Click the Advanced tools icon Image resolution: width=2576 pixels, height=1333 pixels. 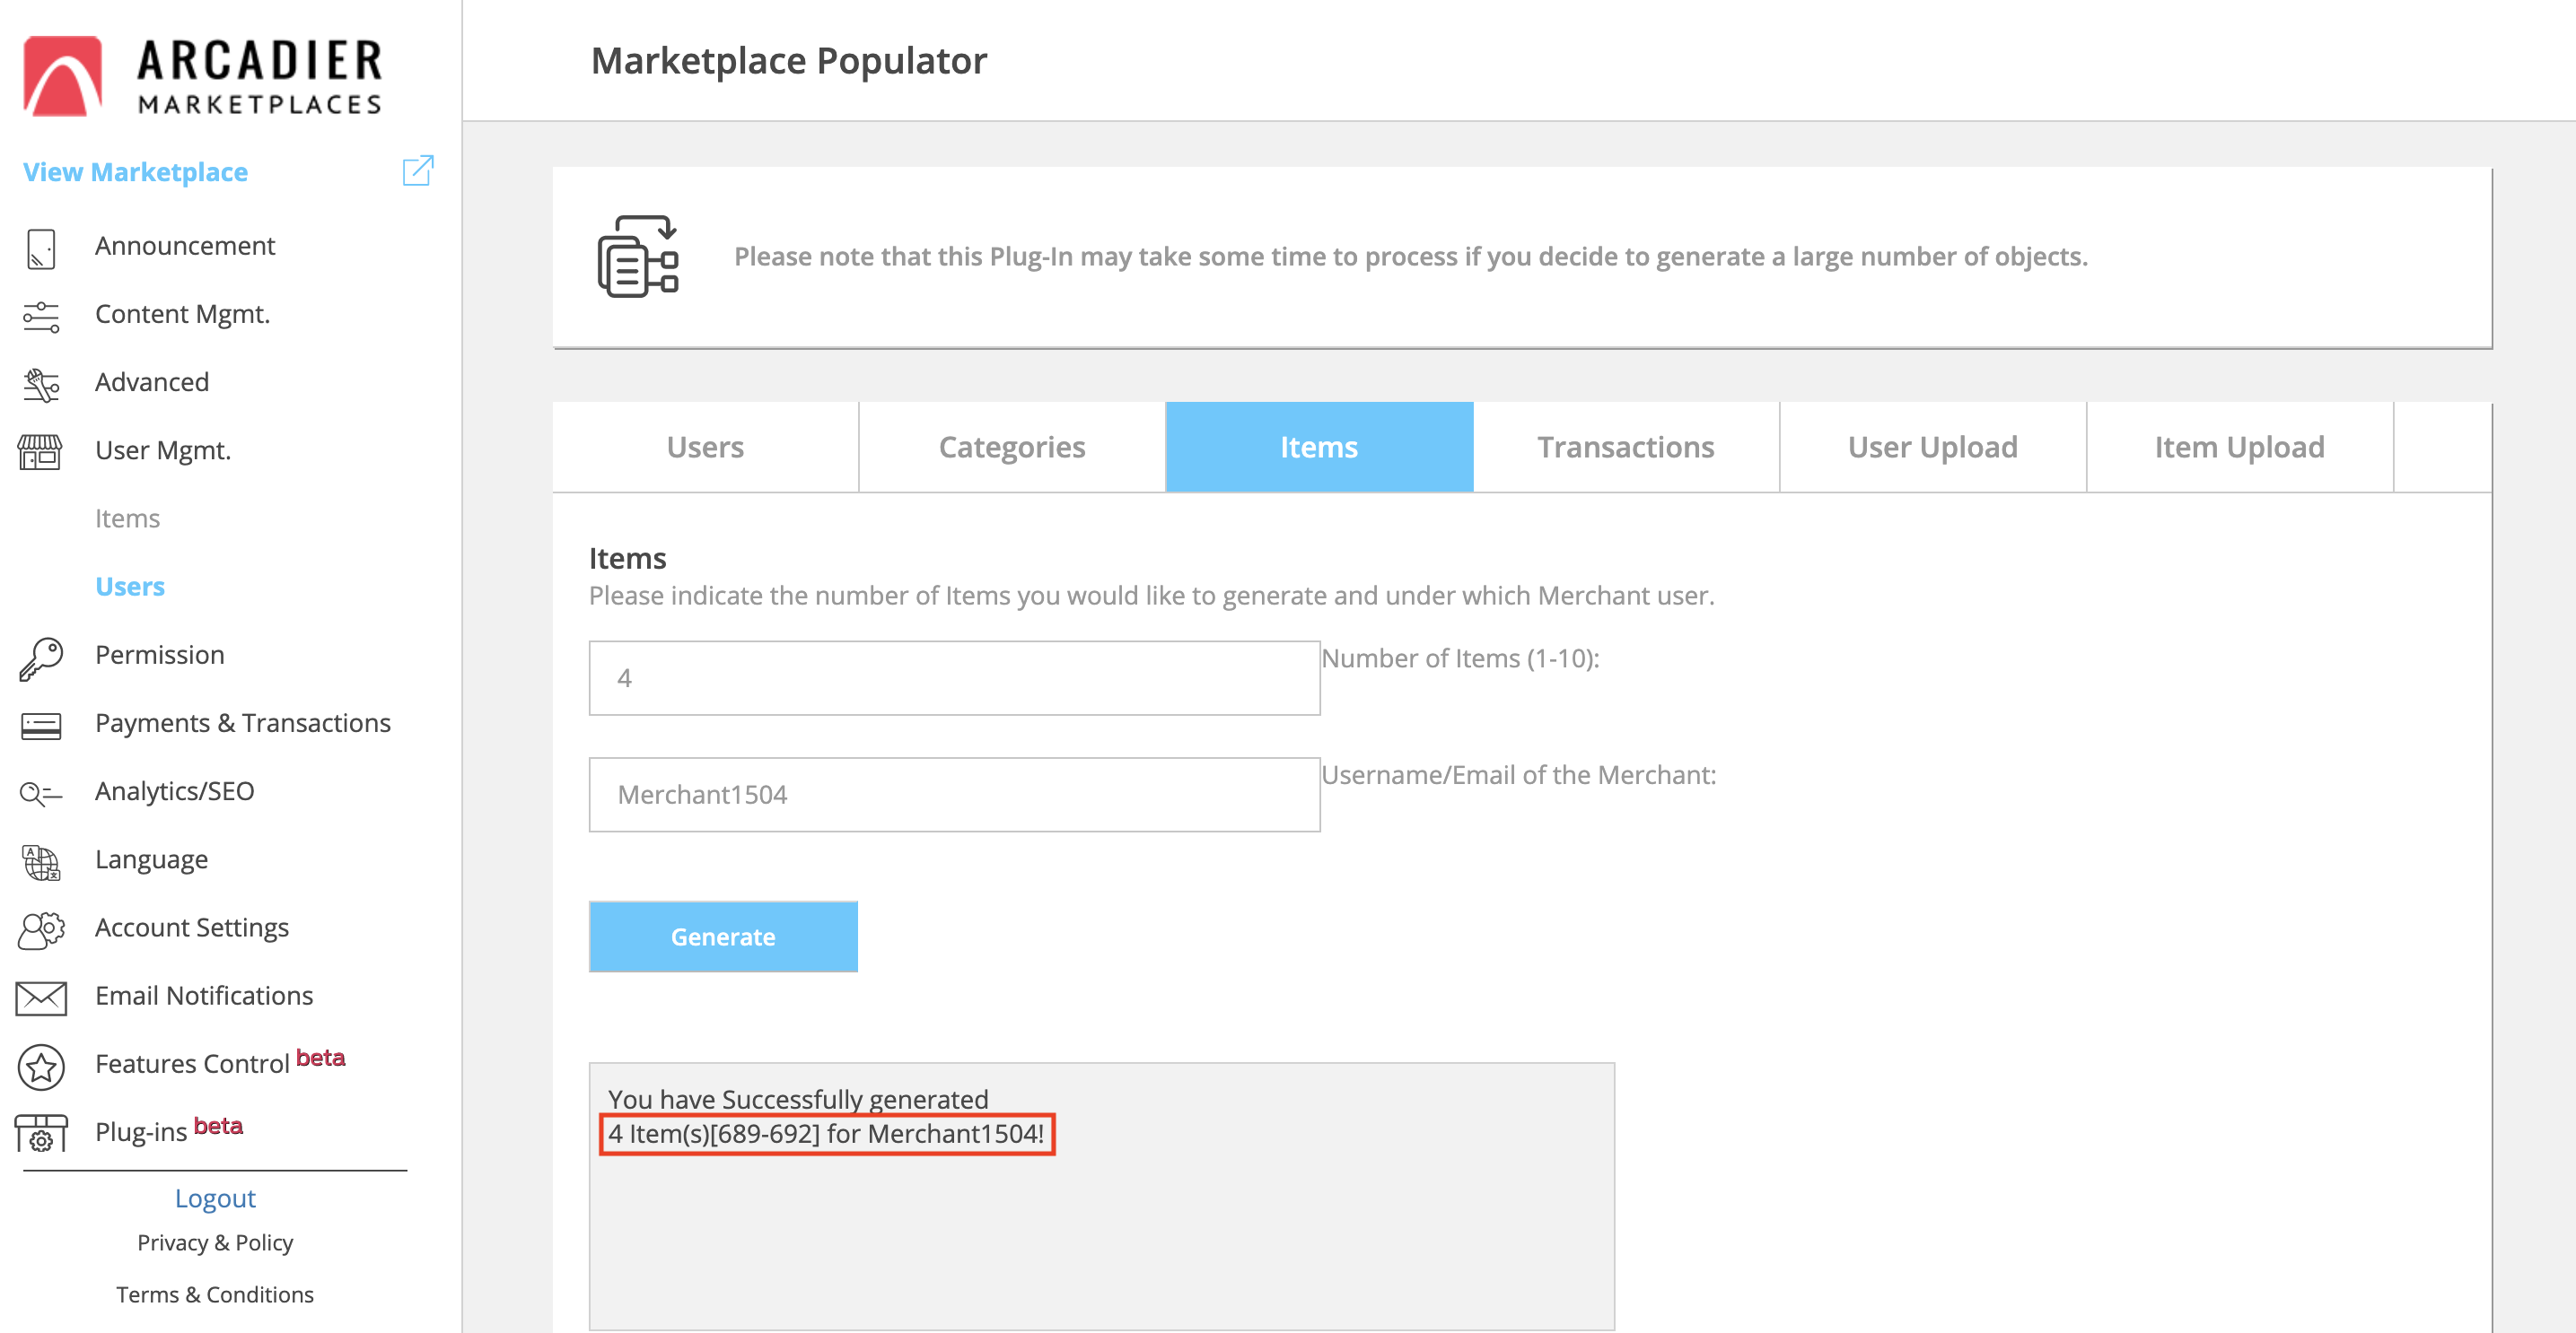[41, 384]
